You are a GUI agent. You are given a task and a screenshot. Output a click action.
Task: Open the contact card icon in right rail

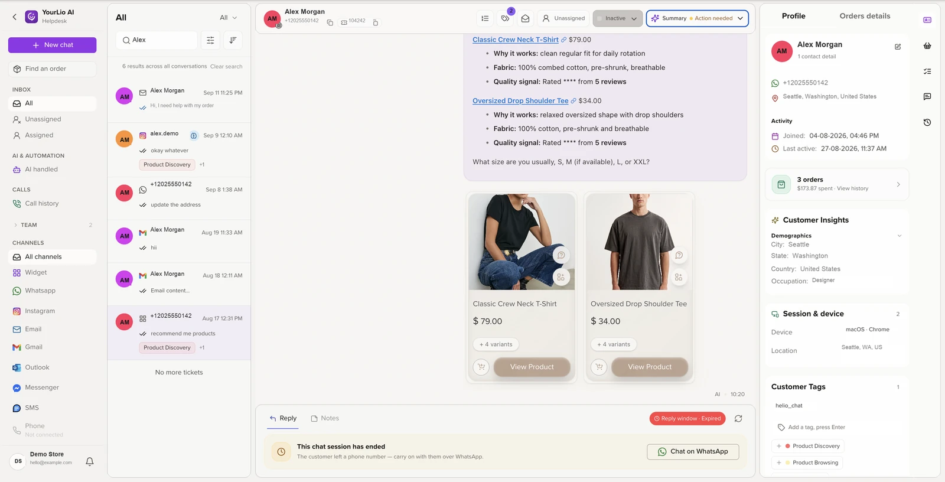[x=927, y=19]
